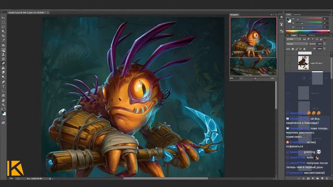Screen dimensions: 333x187
Task: Toggle type layer filter
Action: coord(313,39)
